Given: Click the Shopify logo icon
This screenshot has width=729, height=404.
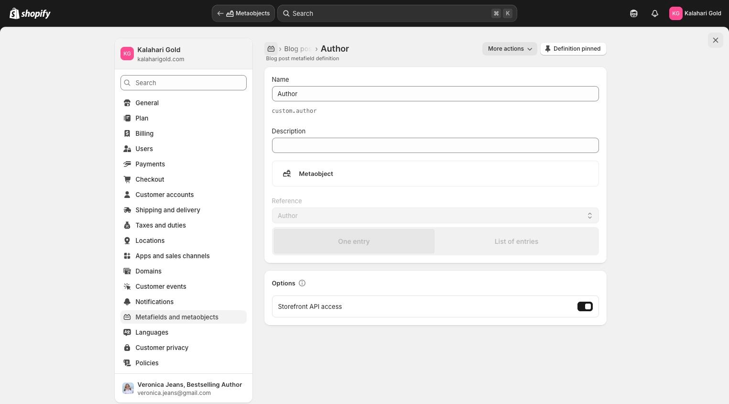Looking at the screenshot, I should click(x=15, y=13).
